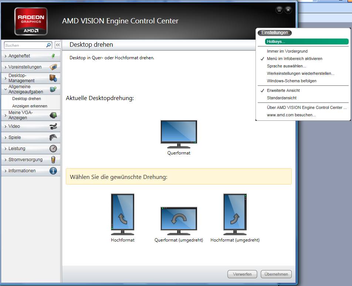Screen dimensions: 352x286
Task: Click the blue Informationen info icon
Action: 53,171
